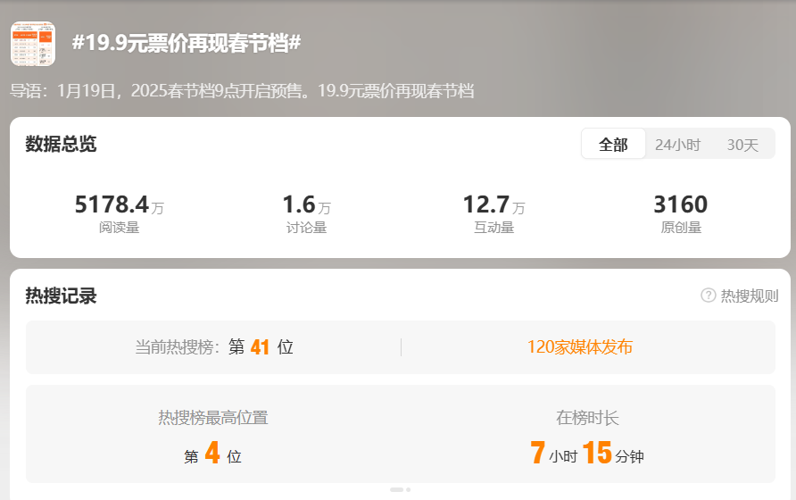Click the second carousel page indicator dot
Viewport: 796px width, 500px height.
click(408, 490)
